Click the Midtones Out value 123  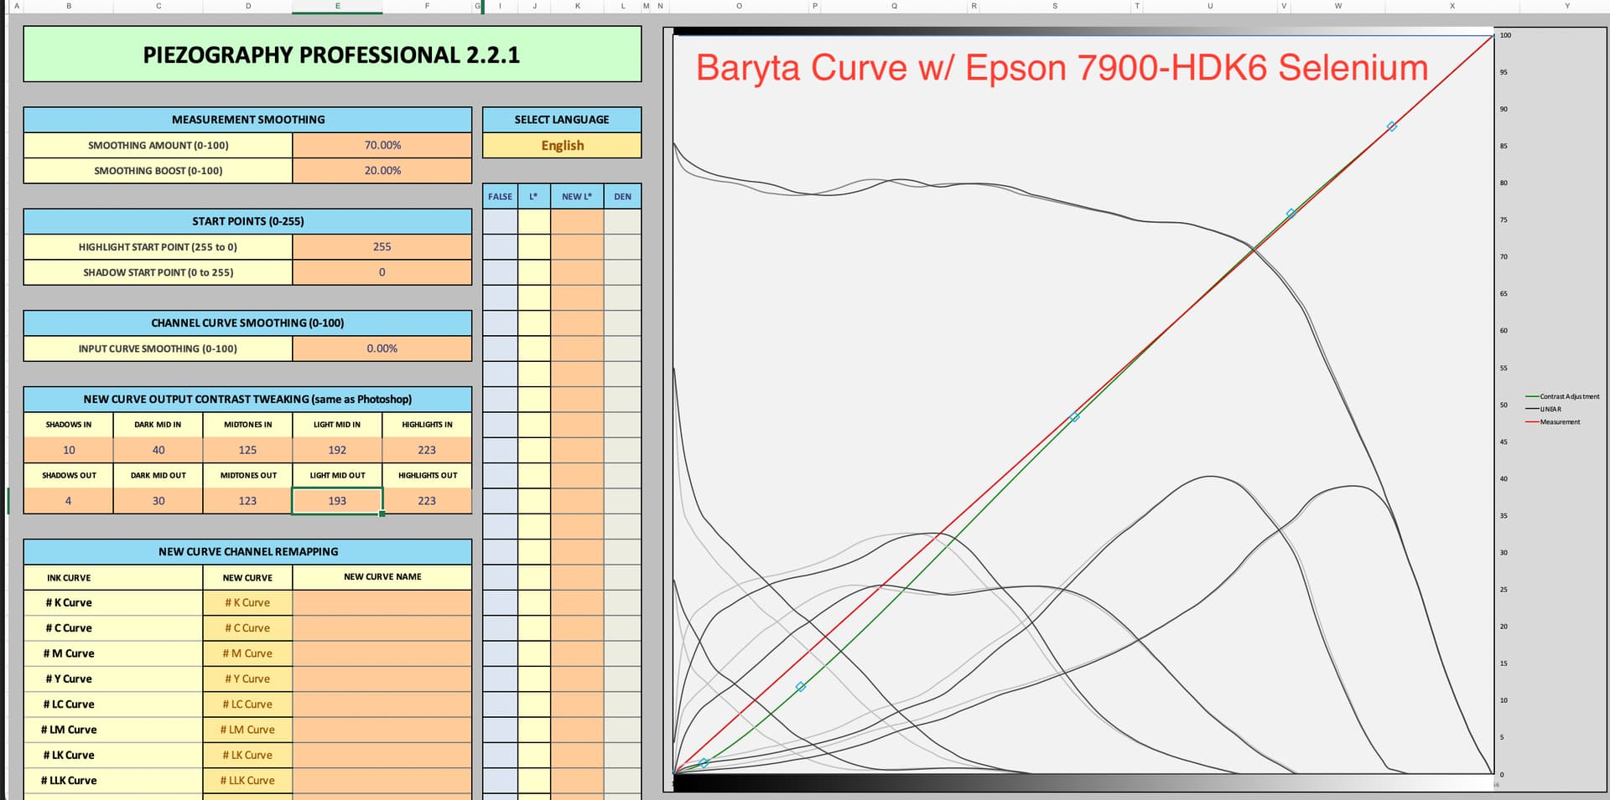[x=247, y=501]
